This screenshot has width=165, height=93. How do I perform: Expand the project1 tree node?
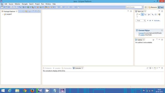tap(3, 14)
